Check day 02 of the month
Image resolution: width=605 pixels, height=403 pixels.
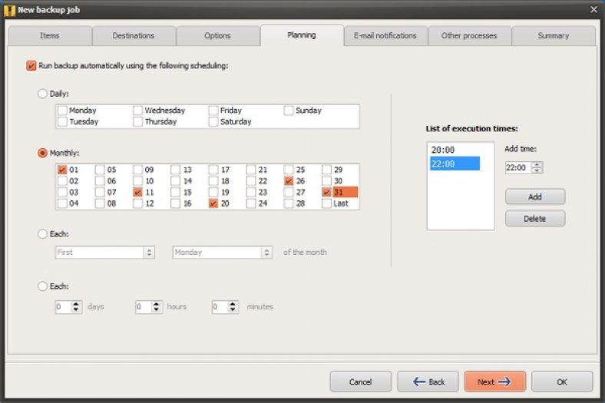[62, 181]
